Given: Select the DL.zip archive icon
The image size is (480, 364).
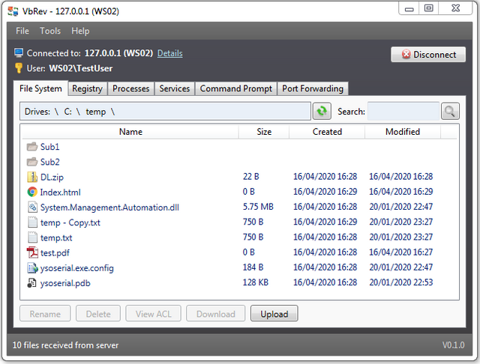Looking at the screenshot, I should click(x=32, y=177).
